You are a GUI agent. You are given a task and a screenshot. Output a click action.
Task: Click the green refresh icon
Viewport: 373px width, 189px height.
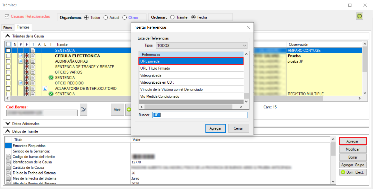360,16
